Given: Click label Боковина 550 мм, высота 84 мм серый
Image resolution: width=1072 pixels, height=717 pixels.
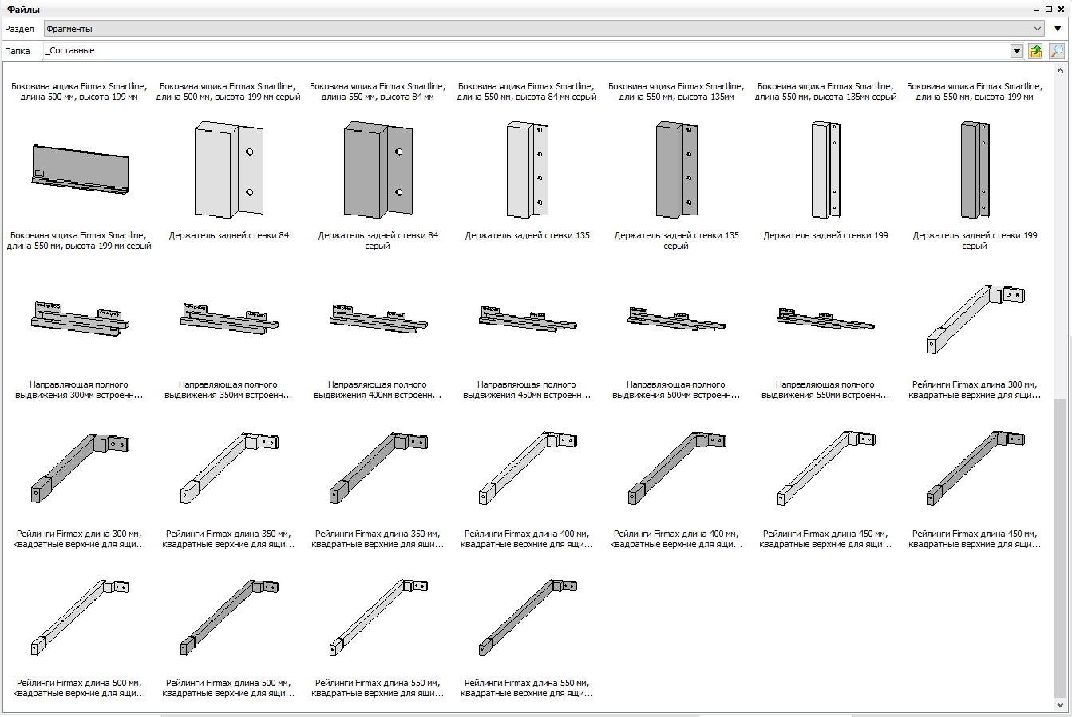Looking at the screenshot, I should (x=527, y=92).
